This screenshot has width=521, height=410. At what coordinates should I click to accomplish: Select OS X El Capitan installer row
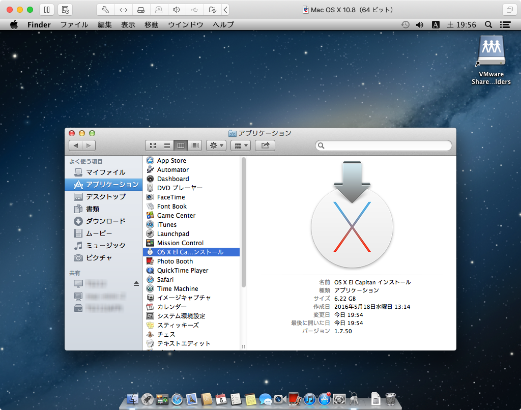click(x=191, y=252)
